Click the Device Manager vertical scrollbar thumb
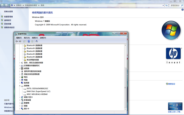 pos(125,88)
